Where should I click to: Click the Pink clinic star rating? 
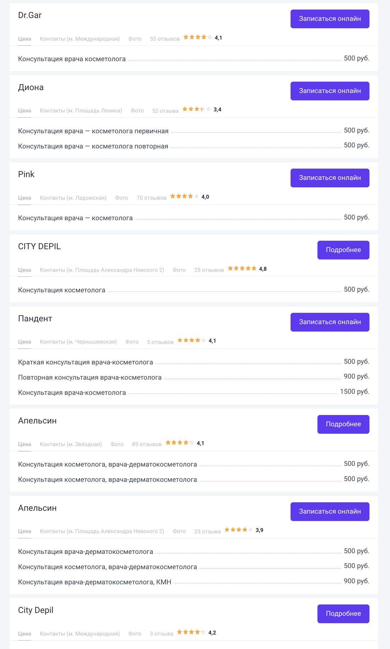click(x=185, y=197)
